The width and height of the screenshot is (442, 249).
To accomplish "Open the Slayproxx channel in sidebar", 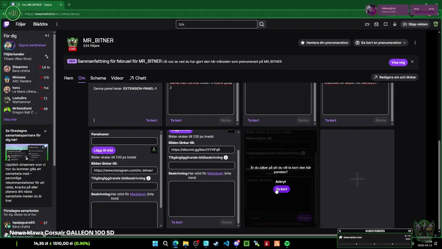I will pos(27,69).
